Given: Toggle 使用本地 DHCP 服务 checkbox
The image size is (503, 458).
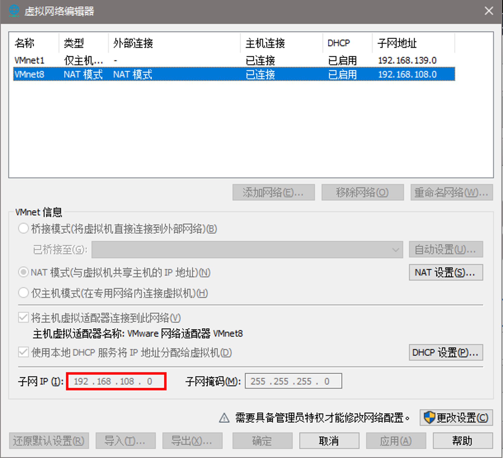Looking at the screenshot, I should tap(23, 352).
